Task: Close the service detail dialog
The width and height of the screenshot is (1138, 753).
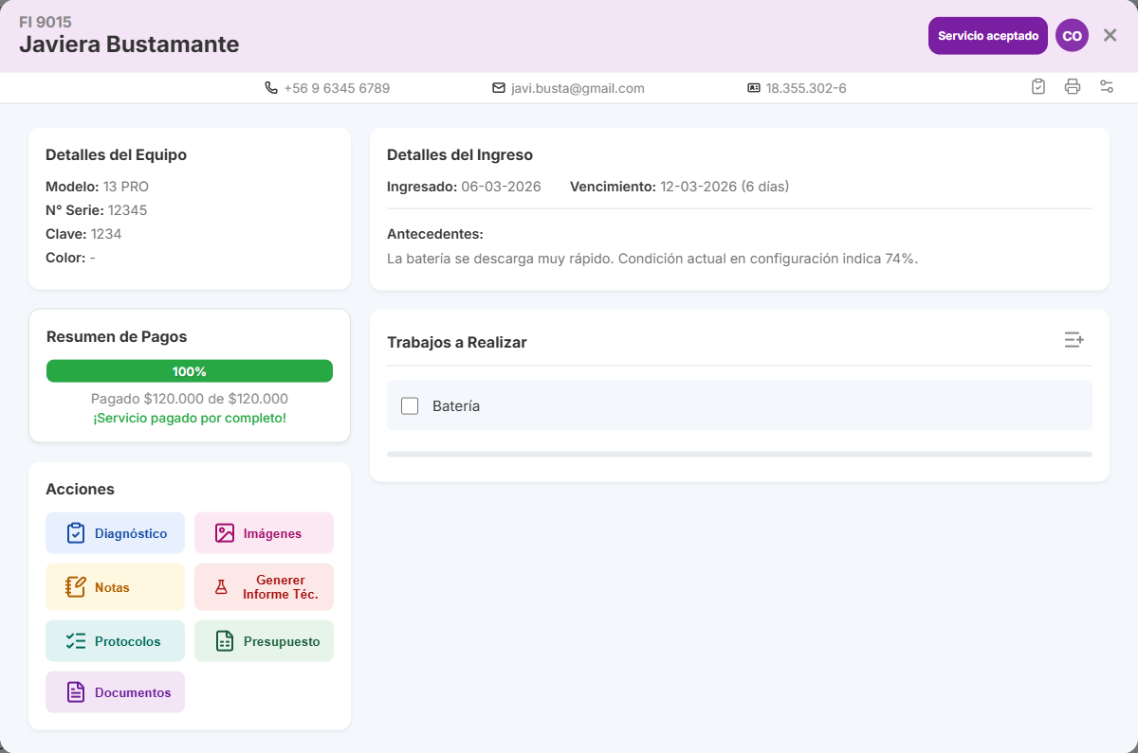Action: point(1110,36)
